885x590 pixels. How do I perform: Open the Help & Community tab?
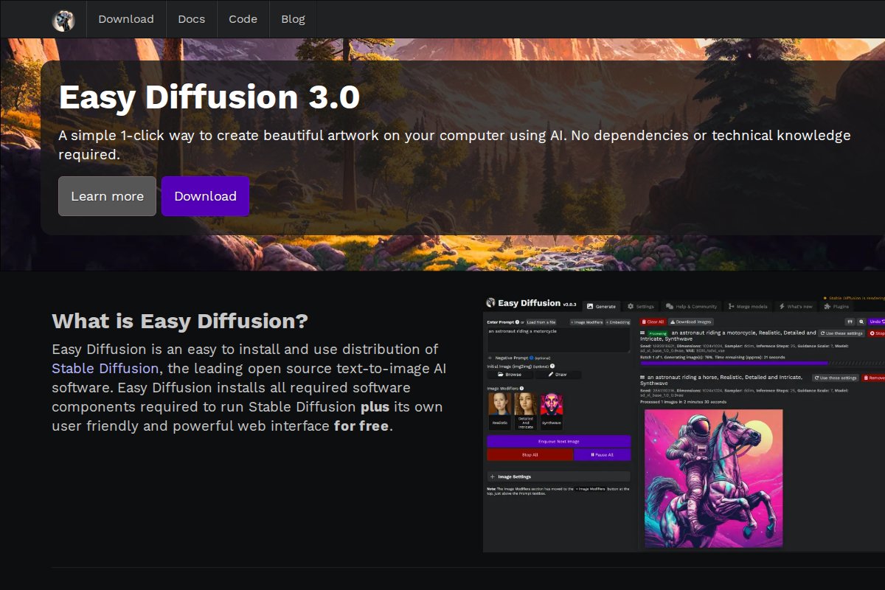pos(691,306)
